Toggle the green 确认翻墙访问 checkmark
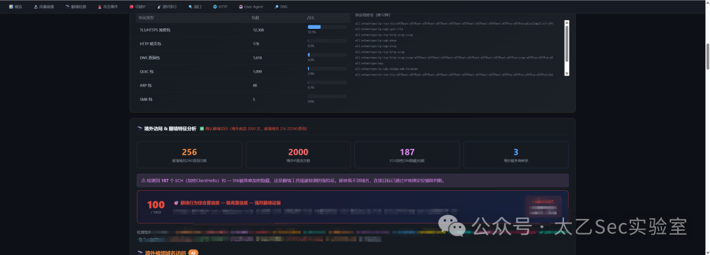 pyautogui.click(x=202, y=128)
